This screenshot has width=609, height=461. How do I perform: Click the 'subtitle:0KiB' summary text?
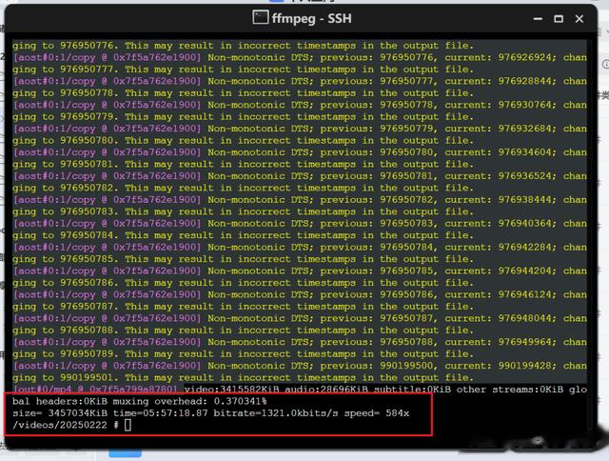[412, 390]
